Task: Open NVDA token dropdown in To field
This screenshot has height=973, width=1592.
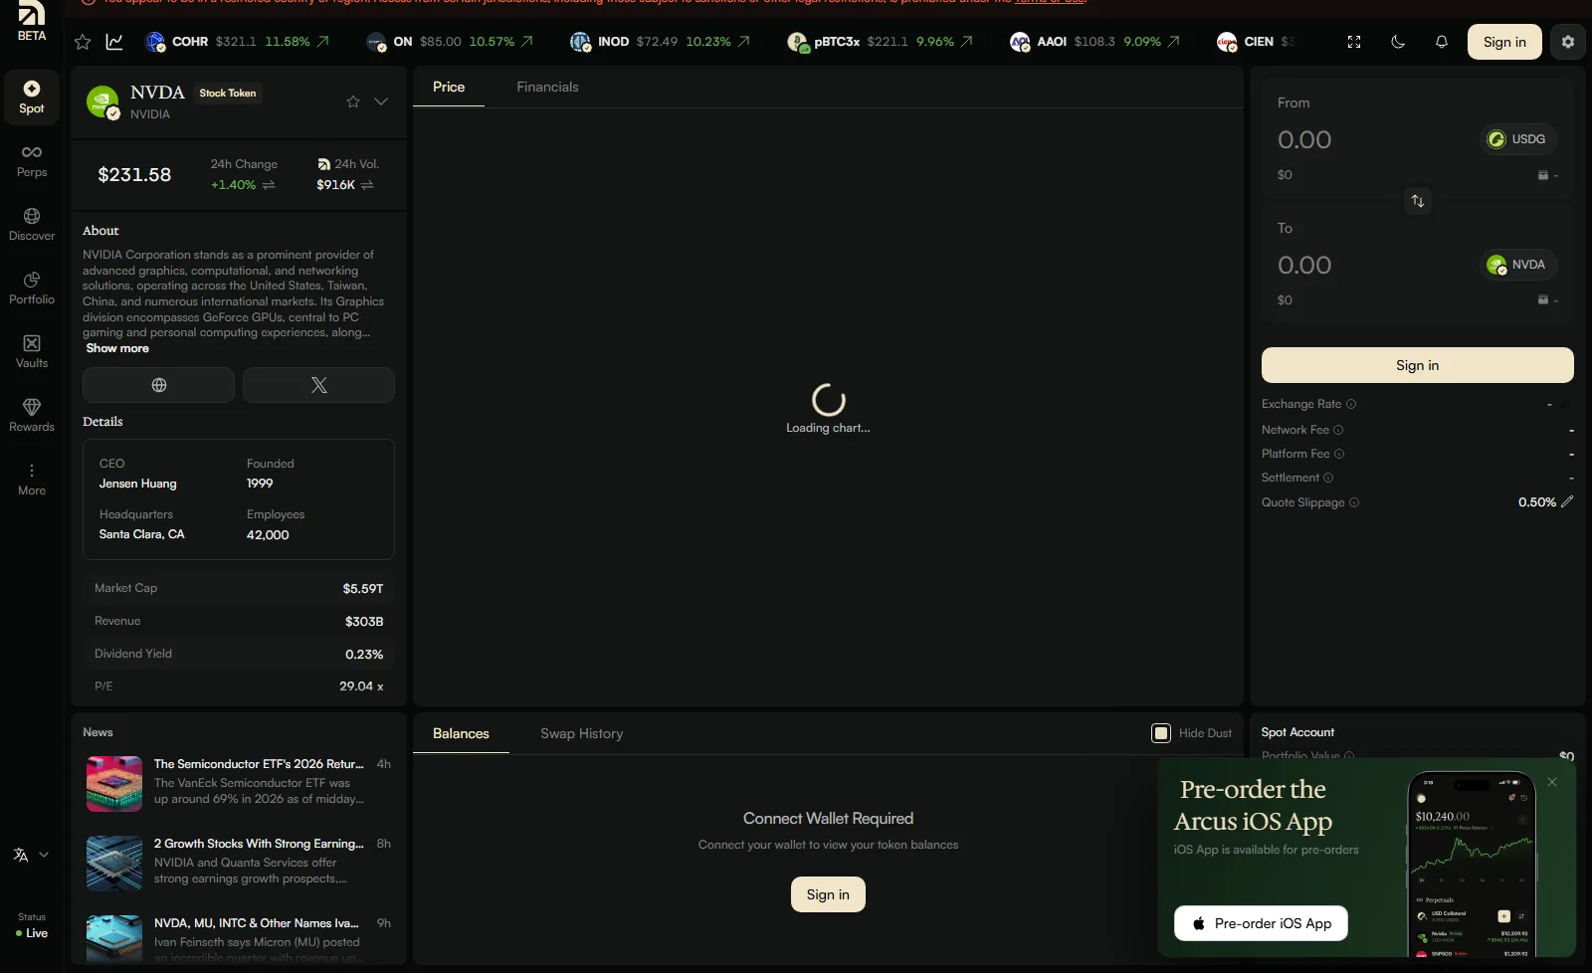Action: point(1518,265)
